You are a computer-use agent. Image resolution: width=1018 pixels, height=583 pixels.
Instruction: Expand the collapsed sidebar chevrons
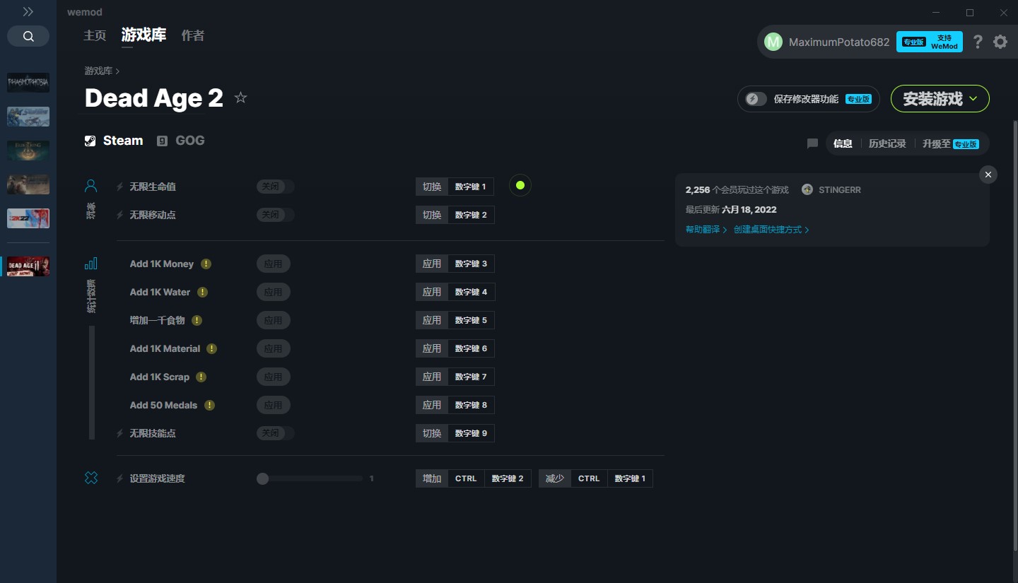pos(28,12)
